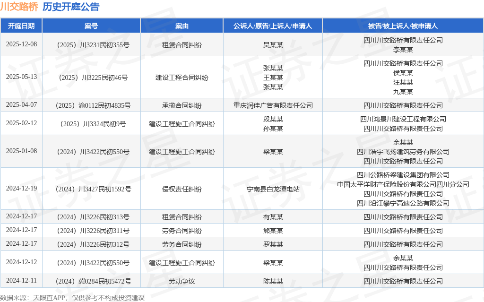
Task: Click defendant 四川鸿景川建设工程有限公司
Action: pos(403,119)
